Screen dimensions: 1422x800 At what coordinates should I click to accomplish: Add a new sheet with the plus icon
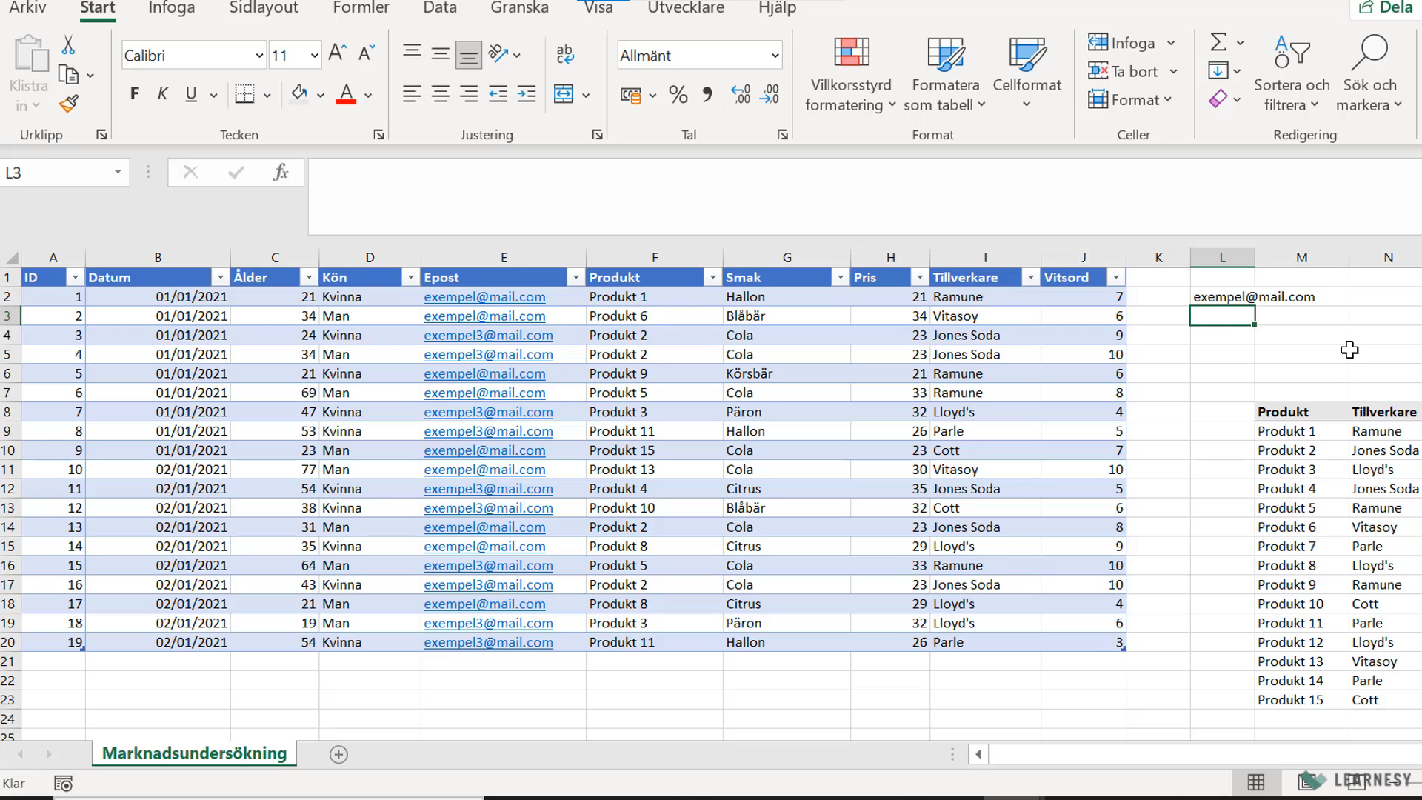(338, 754)
